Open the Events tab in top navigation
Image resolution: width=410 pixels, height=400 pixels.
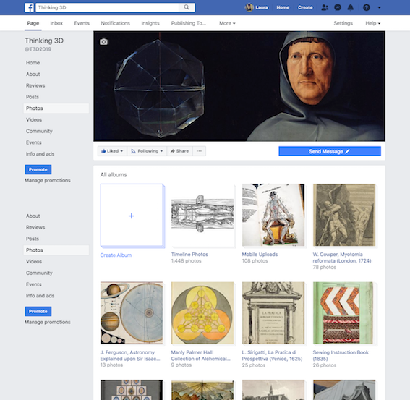(x=82, y=23)
